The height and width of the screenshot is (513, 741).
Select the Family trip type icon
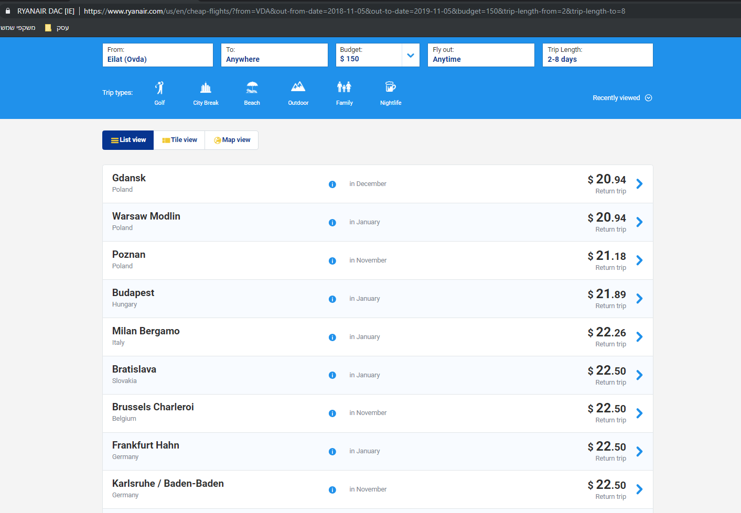point(344,87)
